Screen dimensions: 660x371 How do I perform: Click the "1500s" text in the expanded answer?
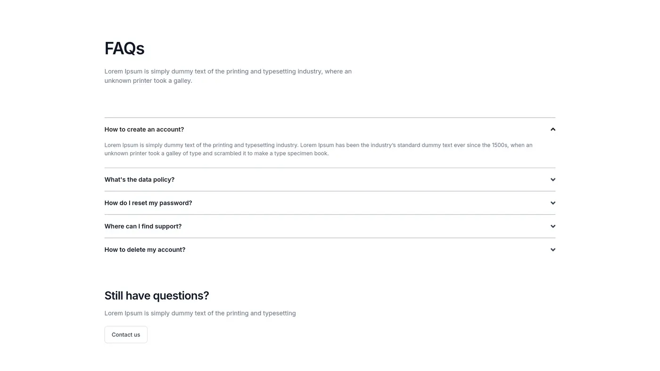pos(499,145)
